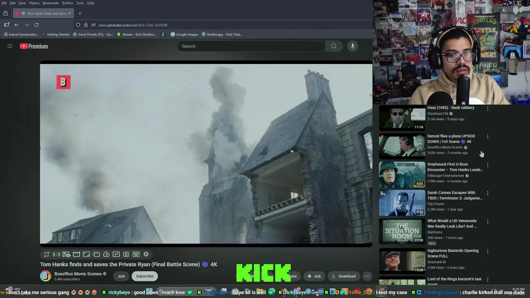Click the pop-up player icon in enhancer toolbar
530x298 pixels.
(96, 254)
